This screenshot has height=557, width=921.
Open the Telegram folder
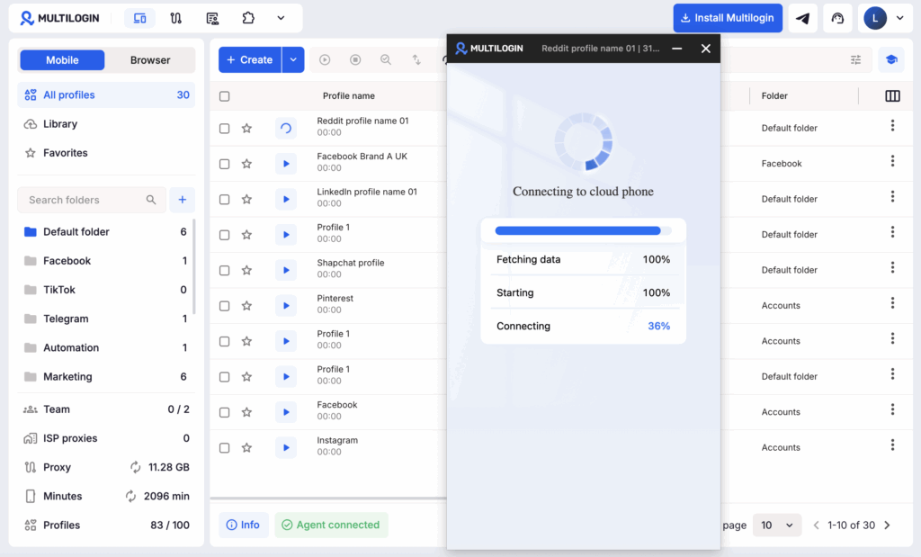[x=104, y=319]
